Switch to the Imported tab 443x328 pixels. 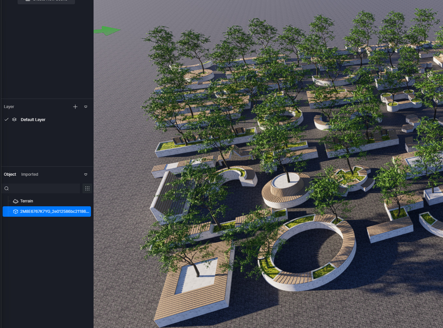30,174
